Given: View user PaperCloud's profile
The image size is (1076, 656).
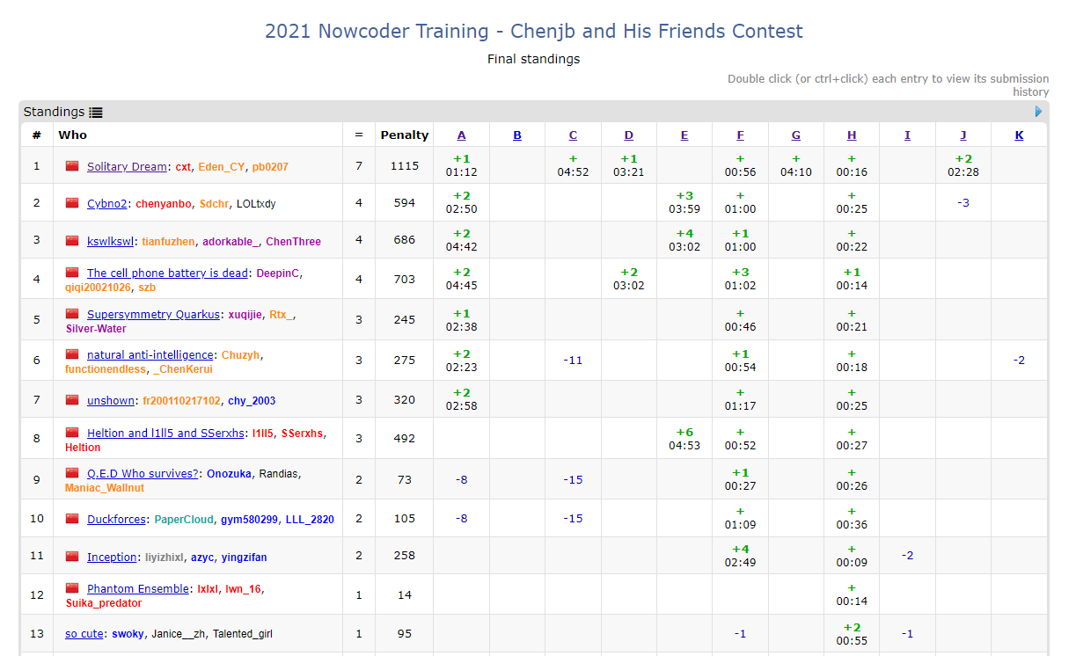Looking at the screenshot, I should (184, 520).
